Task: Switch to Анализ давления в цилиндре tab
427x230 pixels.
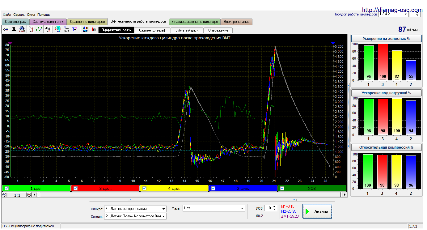Action: click(195, 22)
